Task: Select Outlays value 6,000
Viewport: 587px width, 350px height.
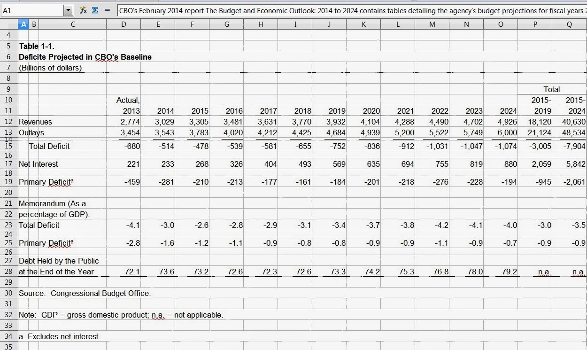Action: [507, 132]
